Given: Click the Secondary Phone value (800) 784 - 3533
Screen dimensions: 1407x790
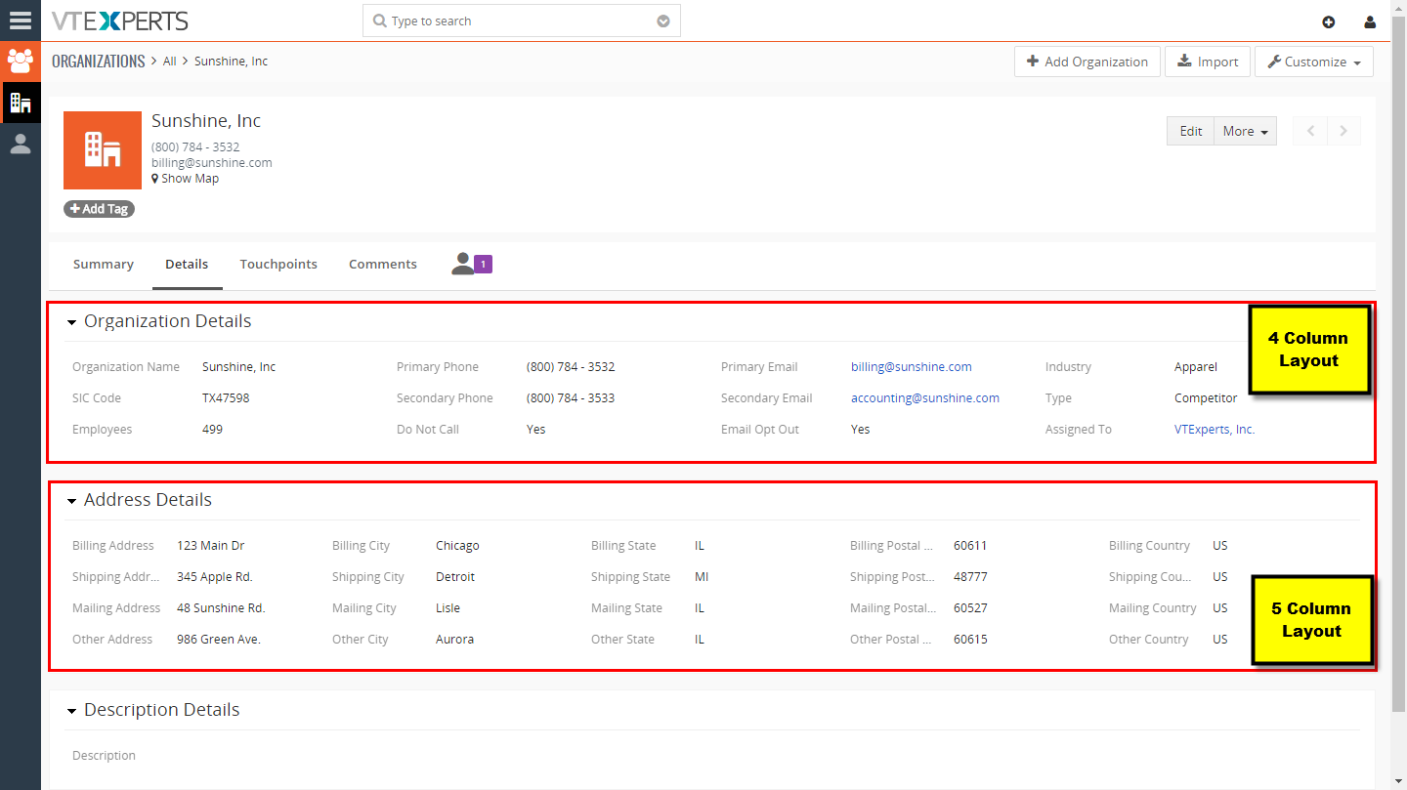Looking at the screenshot, I should click(571, 398).
